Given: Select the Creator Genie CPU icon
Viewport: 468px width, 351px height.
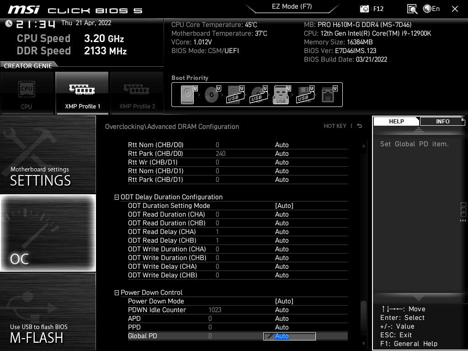Looking at the screenshot, I should [27, 93].
